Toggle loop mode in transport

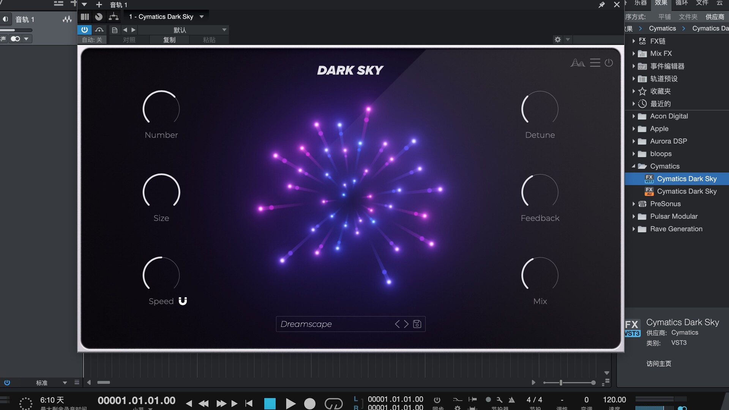pyautogui.click(x=334, y=404)
